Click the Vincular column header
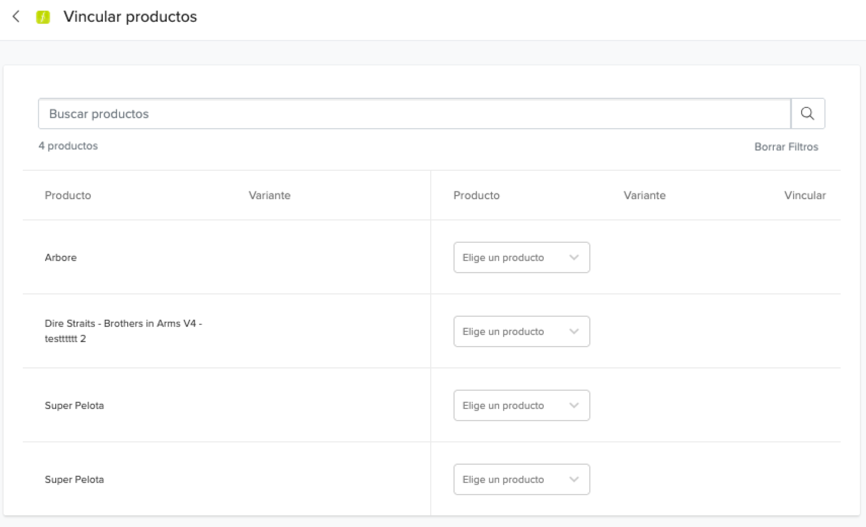 point(805,196)
